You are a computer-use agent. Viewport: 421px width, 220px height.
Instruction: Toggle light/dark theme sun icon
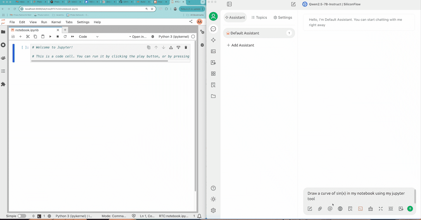click(x=213, y=199)
